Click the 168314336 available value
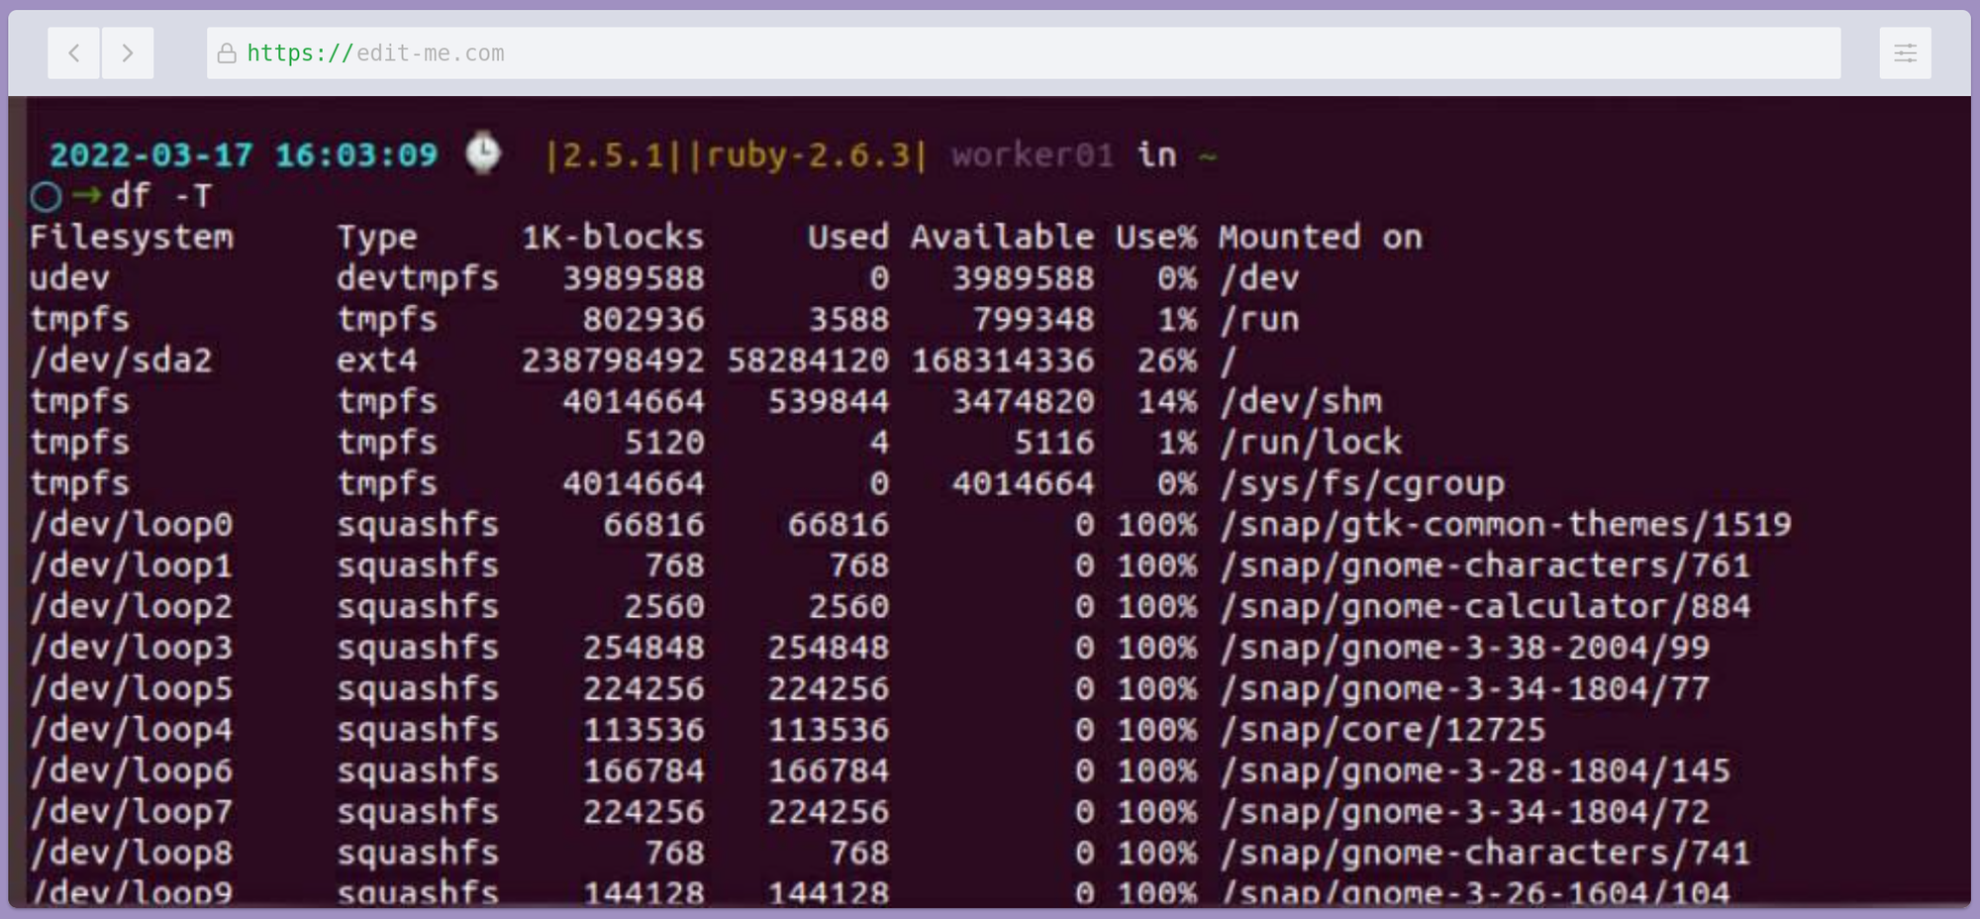Image resolution: width=1980 pixels, height=919 pixels. click(1003, 360)
